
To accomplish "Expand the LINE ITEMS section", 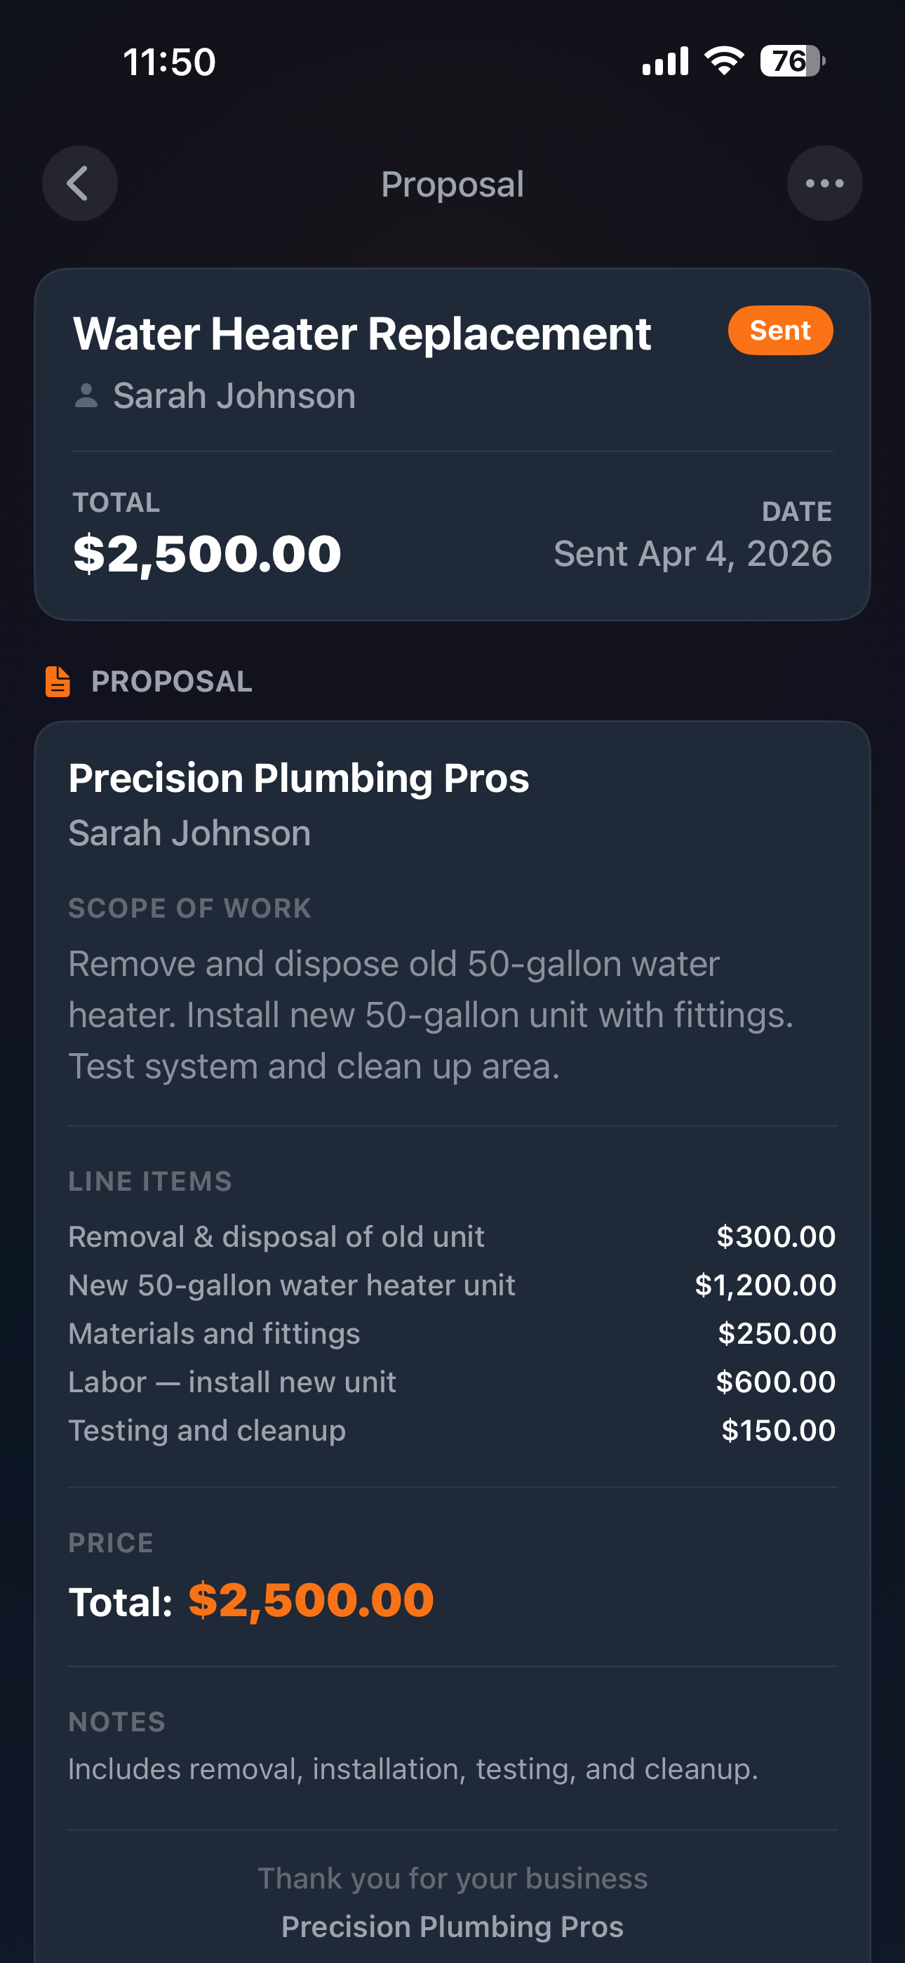I will [x=150, y=1180].
